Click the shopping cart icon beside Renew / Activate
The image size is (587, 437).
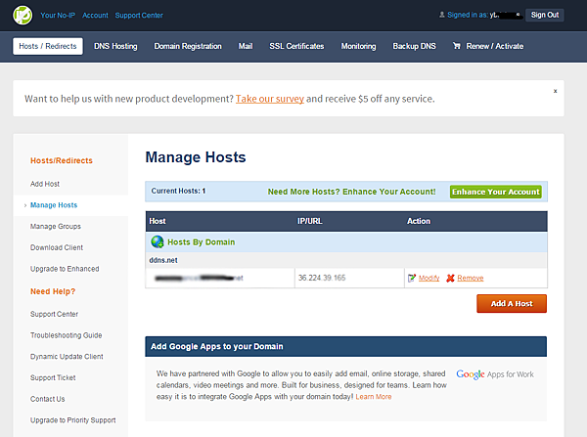456,46
